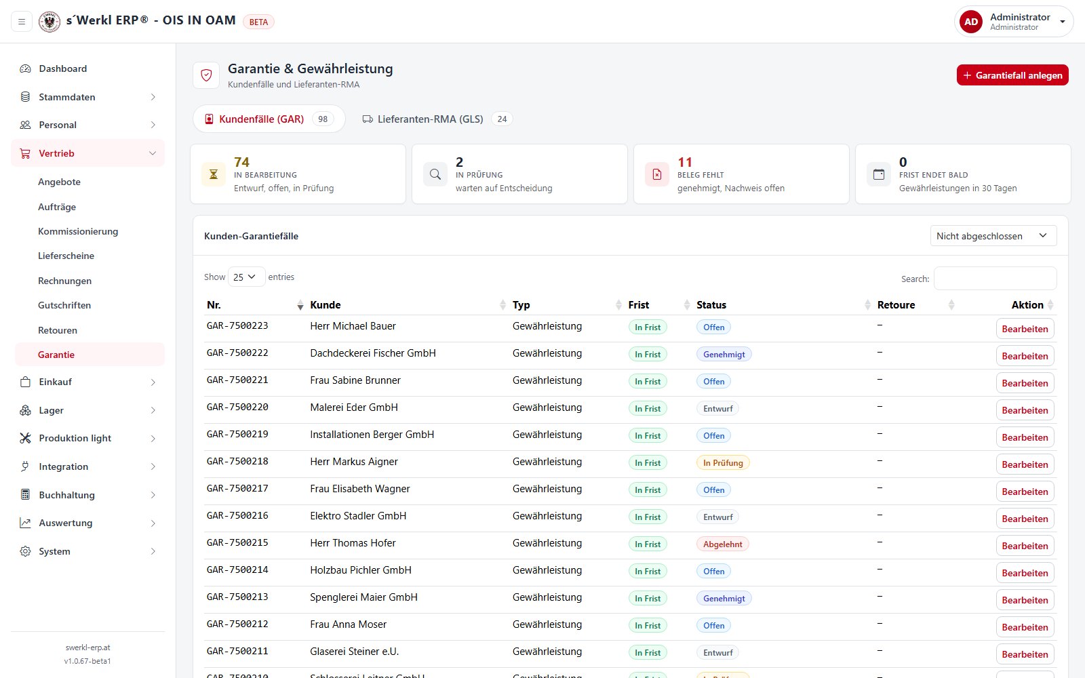1085x678 pixels.
Task: Click the Buchhaltung calculator icon
Action: click(25, 495)
